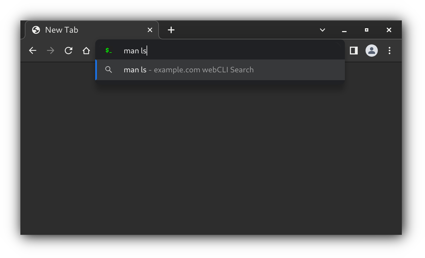This screenshot has width=425, height=258.
Task: Open the profile avatar menu
Action: (x=372, y=51)
